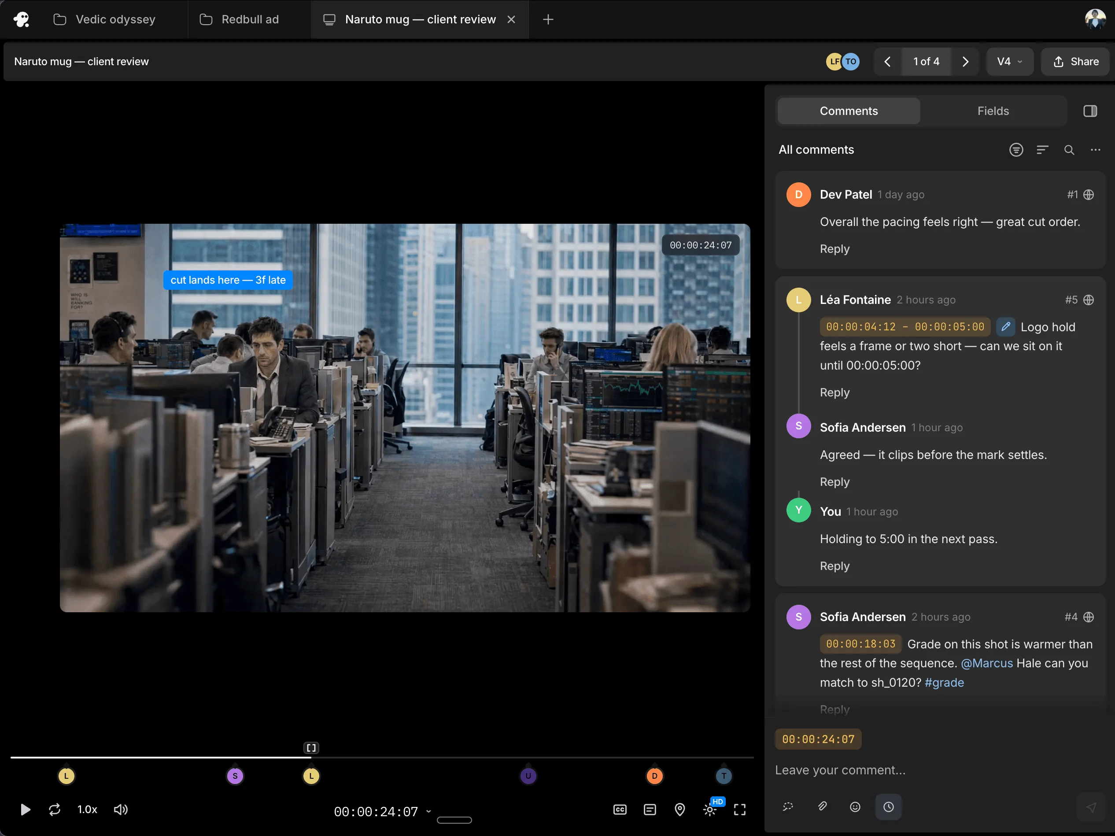Click the #grade hashtag
1115x836 pixels.
pos(944,683)
